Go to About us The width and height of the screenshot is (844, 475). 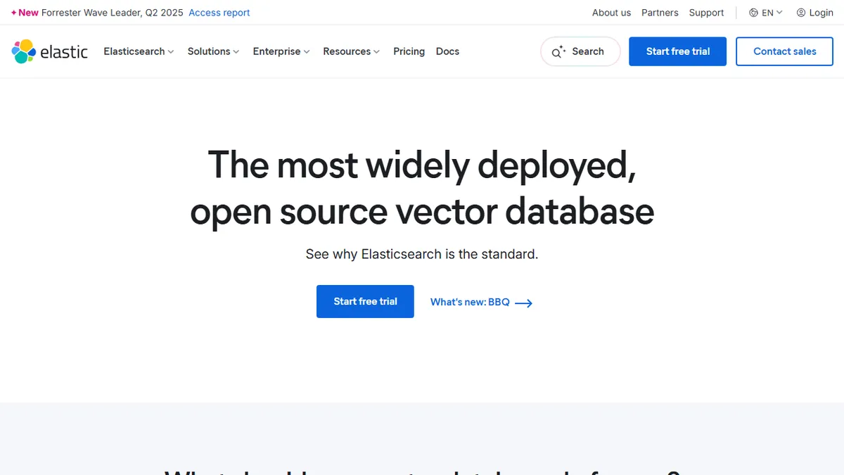(611, 13)
